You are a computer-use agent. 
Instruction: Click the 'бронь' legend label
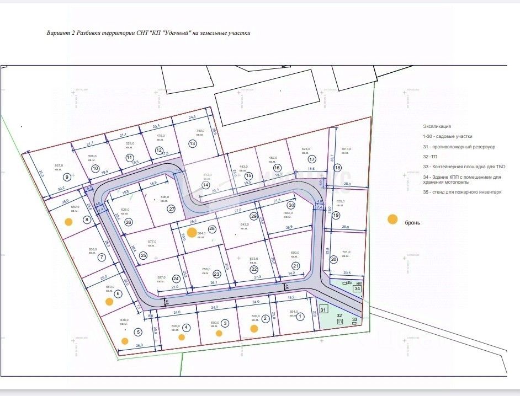pos(412,223)
